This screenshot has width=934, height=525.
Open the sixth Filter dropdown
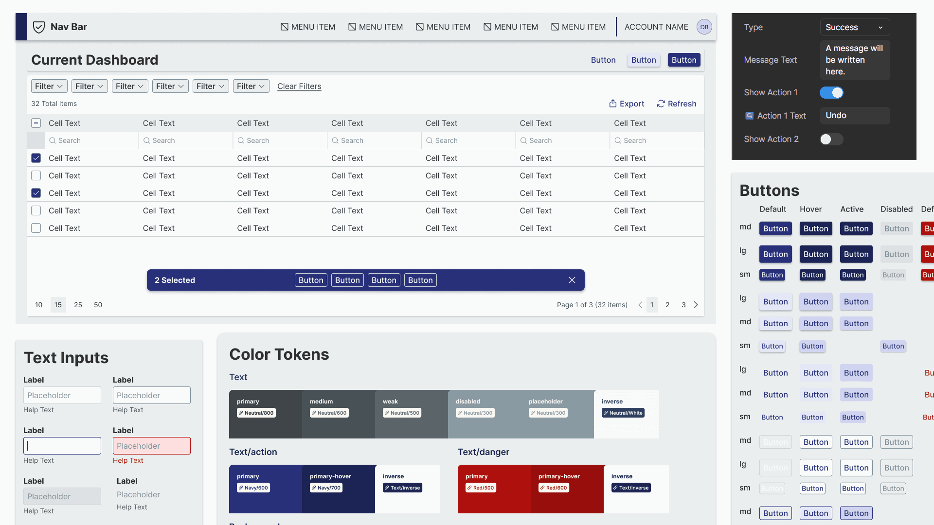pos(251,86)
